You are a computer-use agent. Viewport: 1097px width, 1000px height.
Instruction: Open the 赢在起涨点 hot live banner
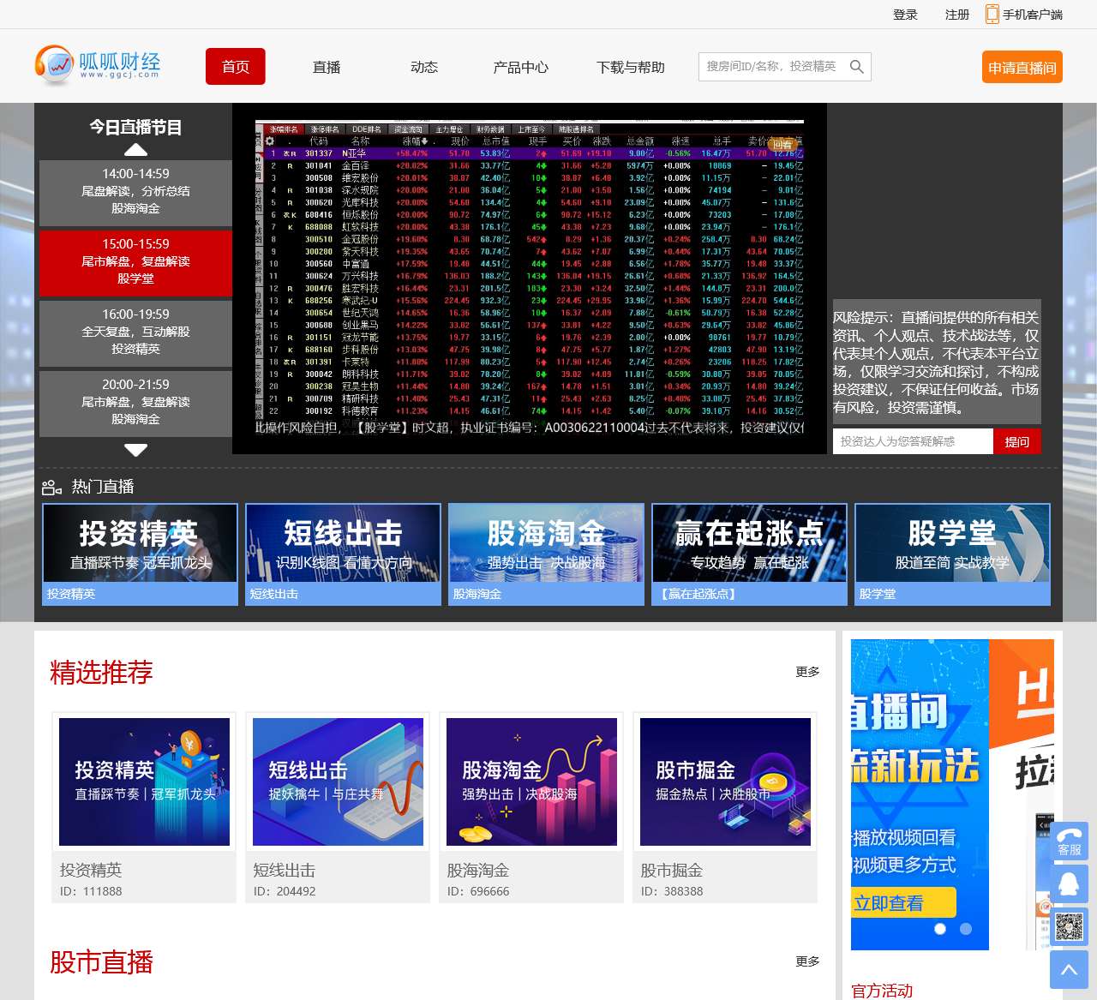(749, 554)
